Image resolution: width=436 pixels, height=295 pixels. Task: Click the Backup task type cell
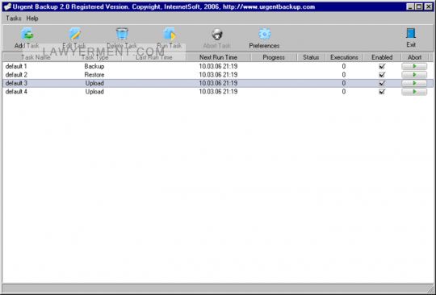click(94, 66)
